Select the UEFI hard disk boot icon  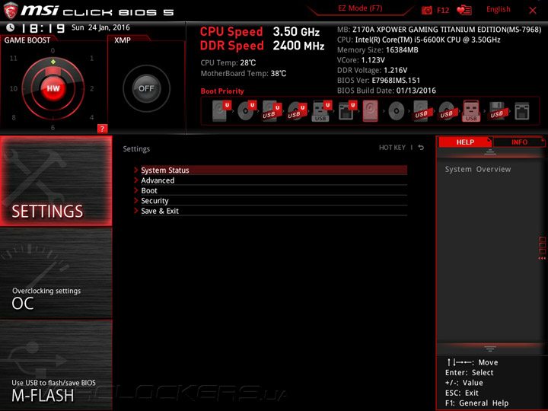tap(221, 111)
